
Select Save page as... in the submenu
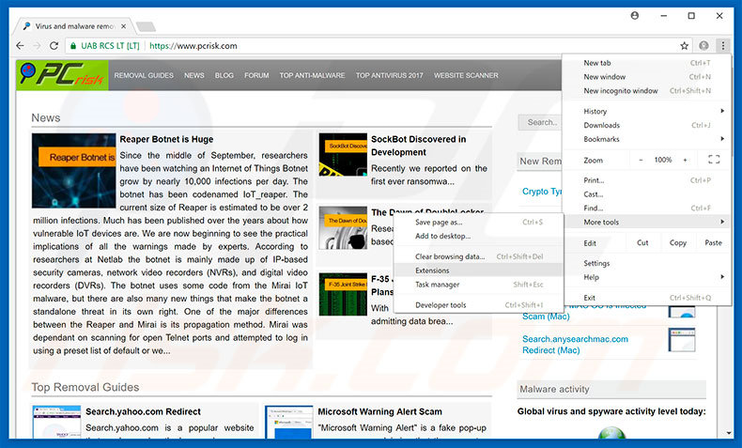478,222
